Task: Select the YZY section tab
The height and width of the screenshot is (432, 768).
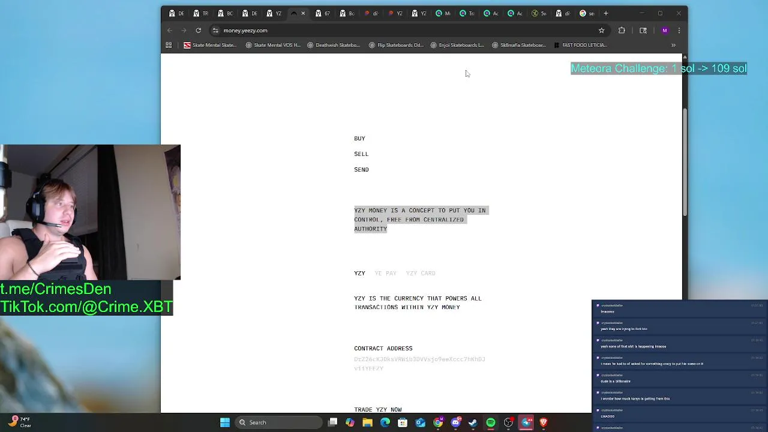Action: (x=359, y=273)
